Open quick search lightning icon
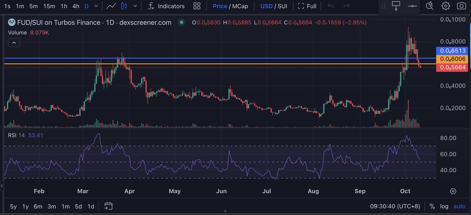 pyautogui.click(x=430, y=5)
